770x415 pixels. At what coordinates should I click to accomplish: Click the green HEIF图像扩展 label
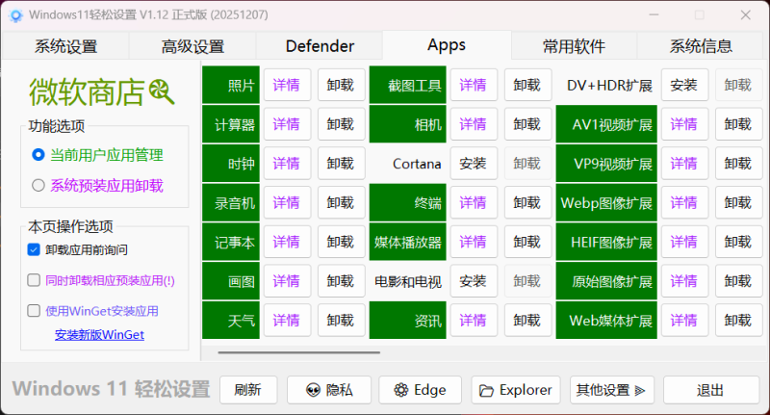coord(606,242)
